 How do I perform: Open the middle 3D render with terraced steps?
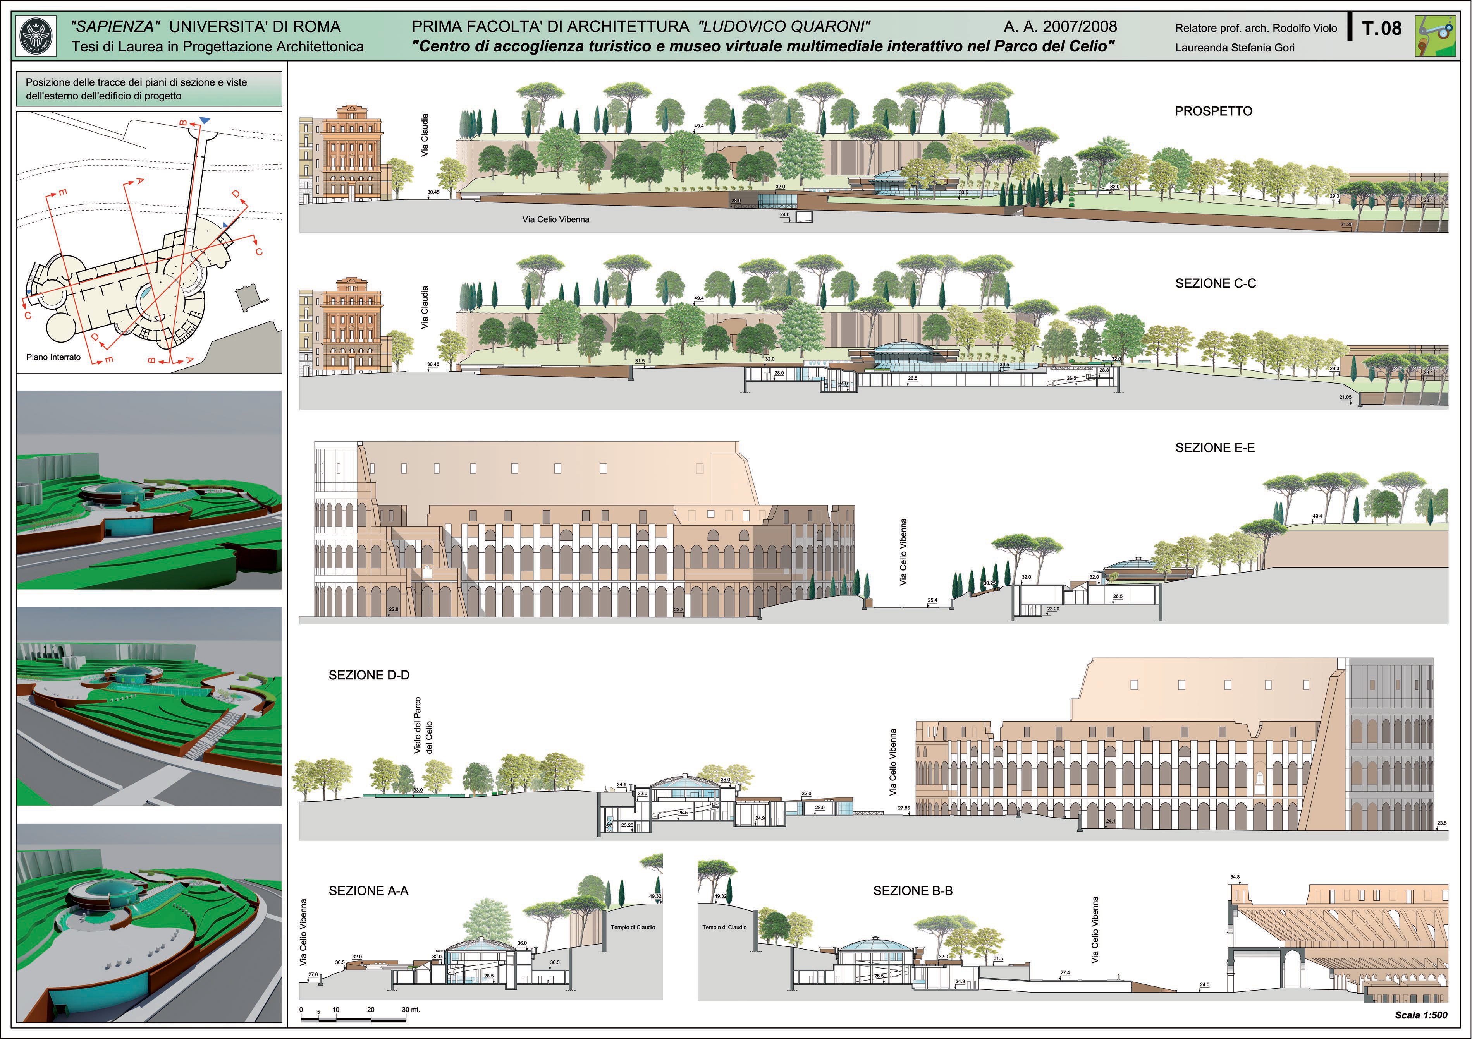click(149, 706)
